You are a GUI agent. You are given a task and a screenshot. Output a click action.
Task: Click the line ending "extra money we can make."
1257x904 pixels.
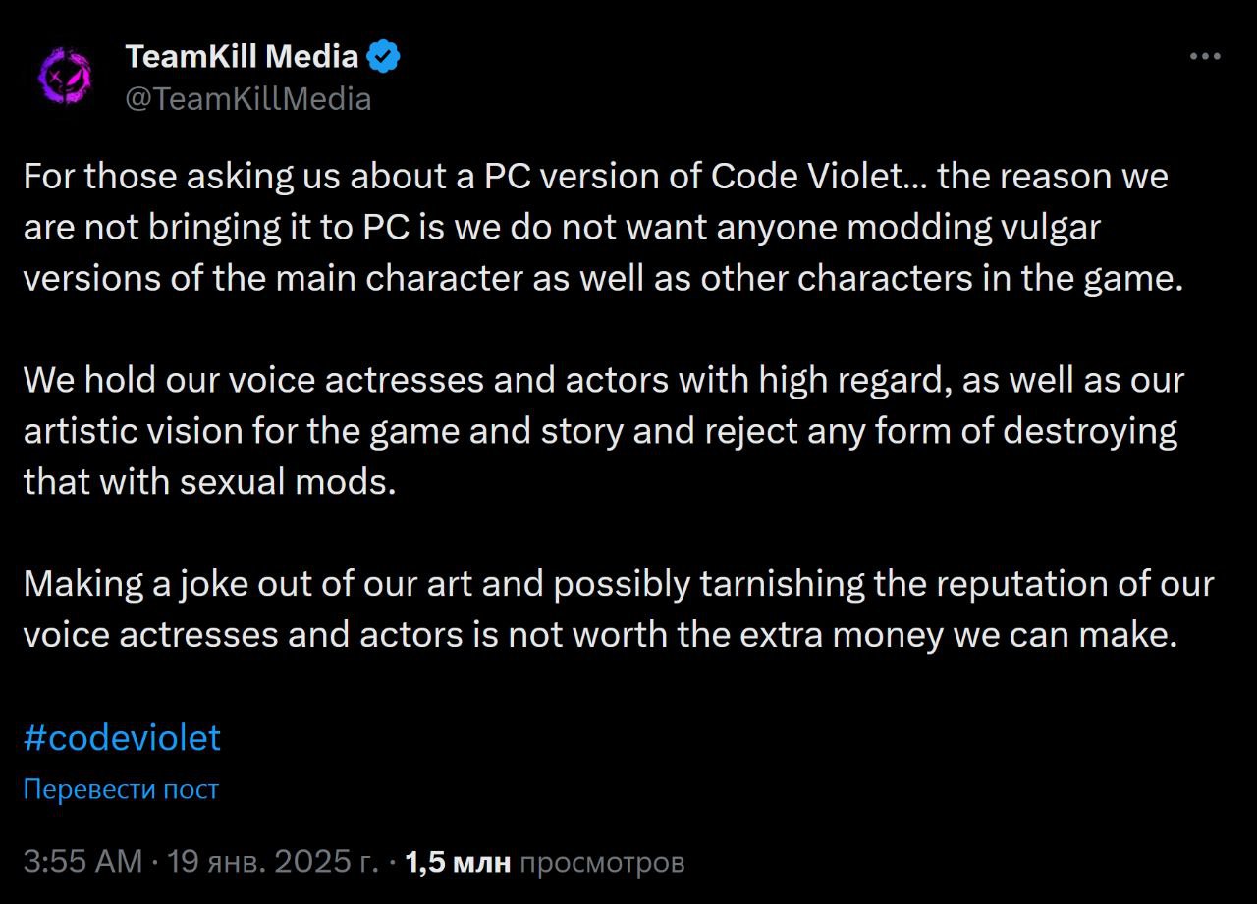pos(599,634)
